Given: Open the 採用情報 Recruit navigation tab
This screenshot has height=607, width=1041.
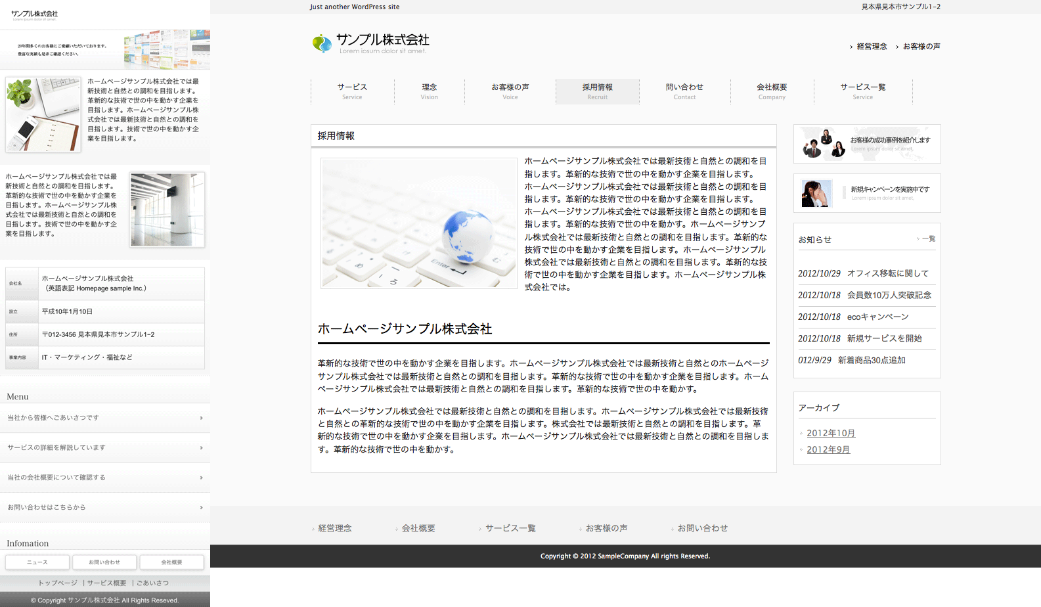Looking at the screenshot, I should (x=597, y=91).
